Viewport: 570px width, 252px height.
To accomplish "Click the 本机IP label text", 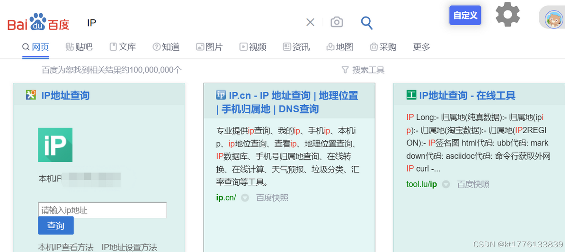I will click(50, 179).
